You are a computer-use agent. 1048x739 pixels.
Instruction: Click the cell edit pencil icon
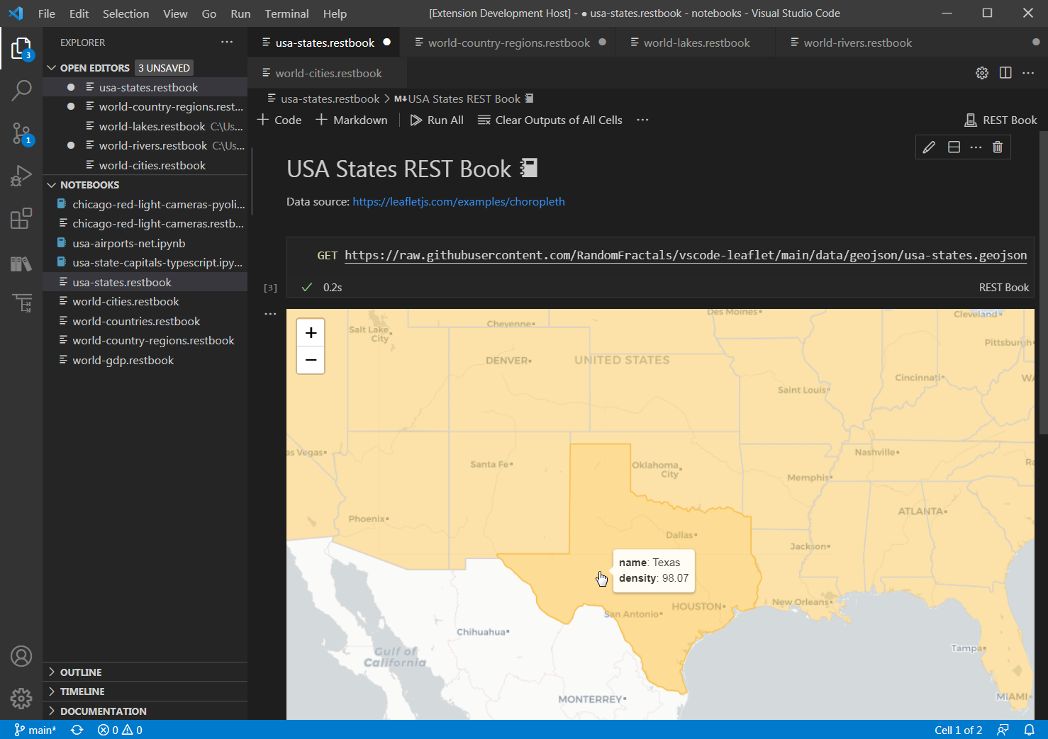tap(929, 147)
